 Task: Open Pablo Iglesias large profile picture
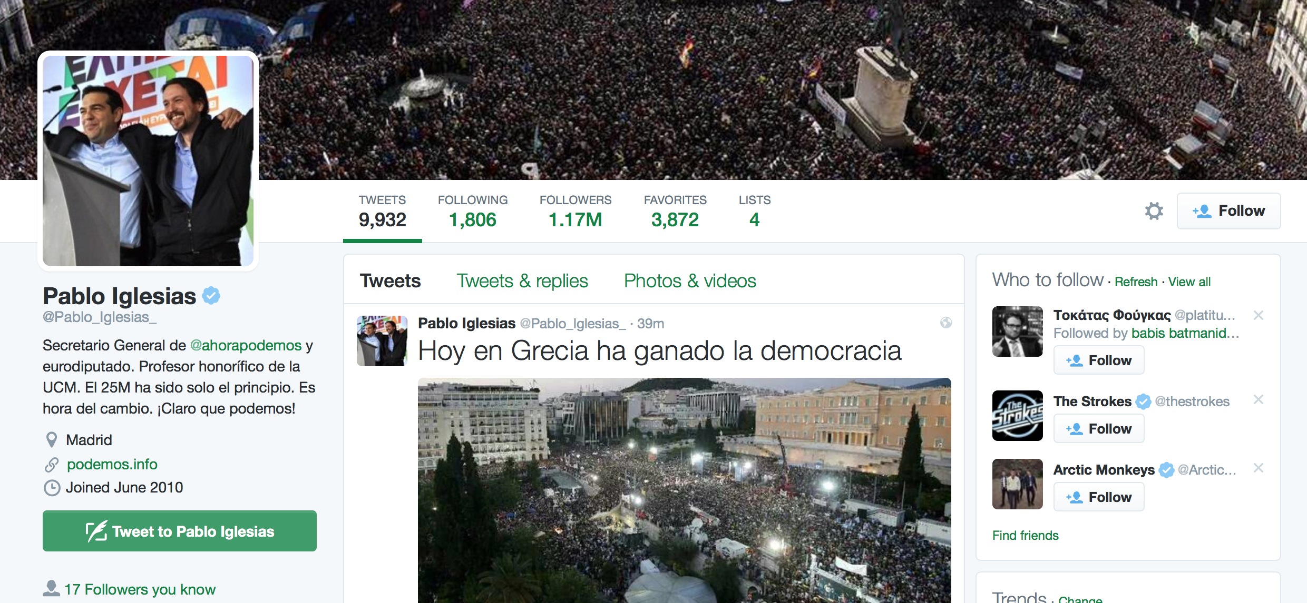pos(148,161)
